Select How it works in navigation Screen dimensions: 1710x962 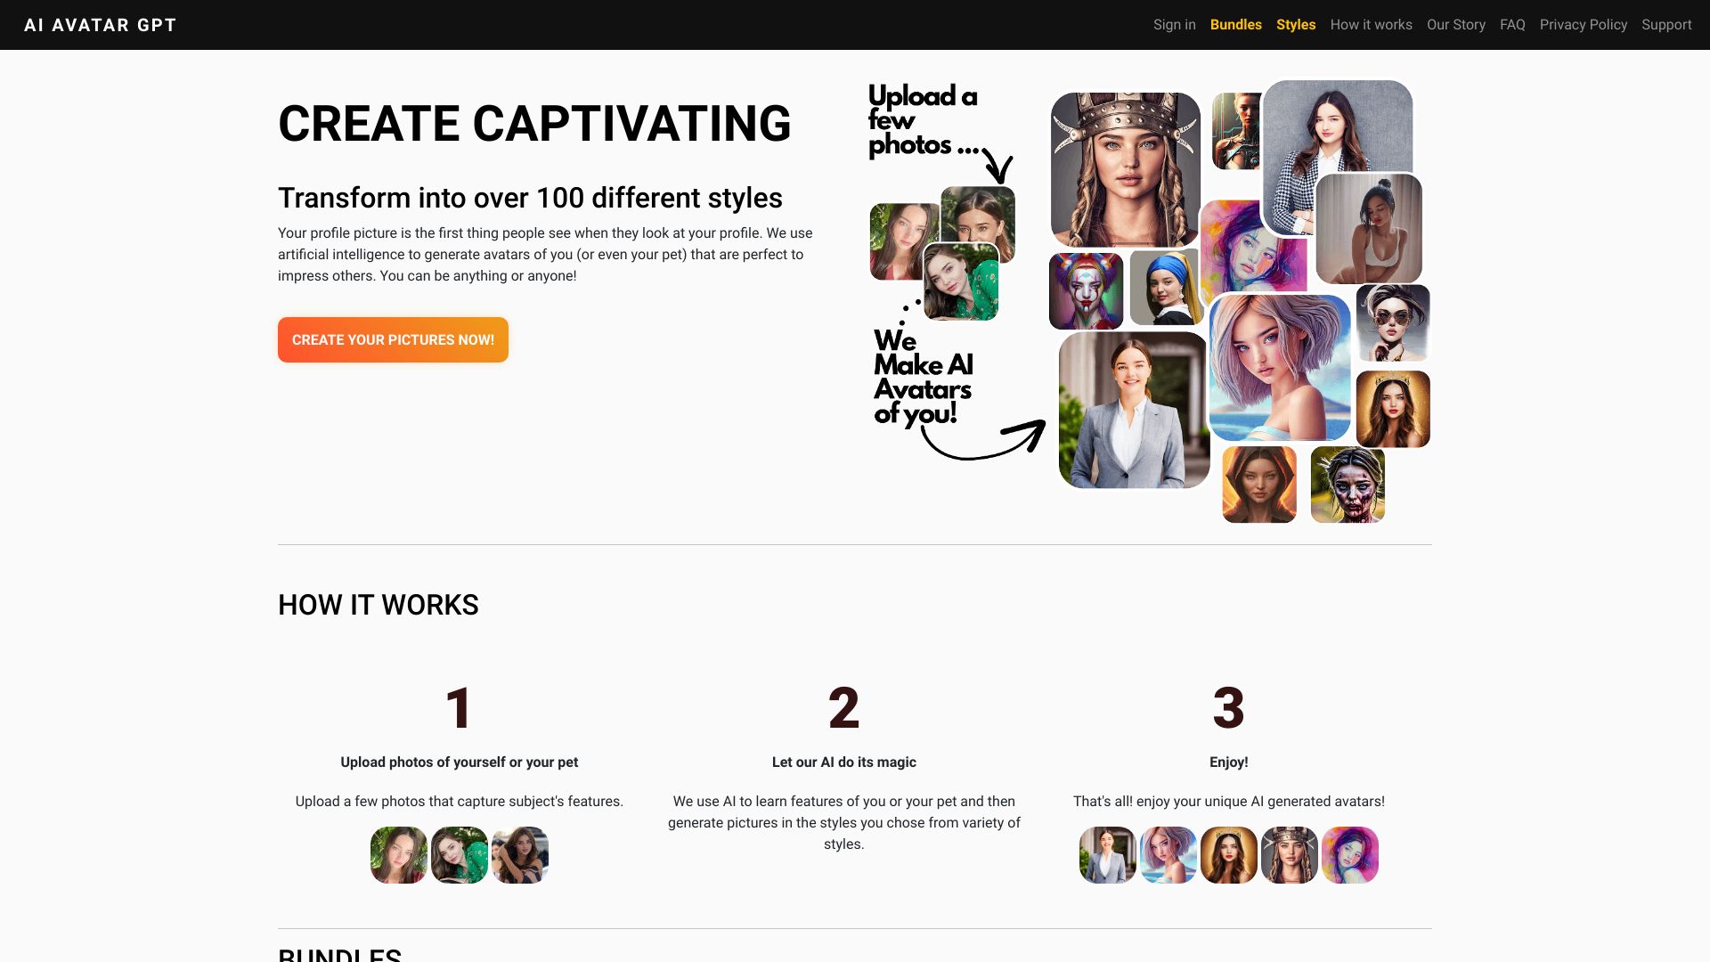pyautogui.click(x=1372, y=24)
